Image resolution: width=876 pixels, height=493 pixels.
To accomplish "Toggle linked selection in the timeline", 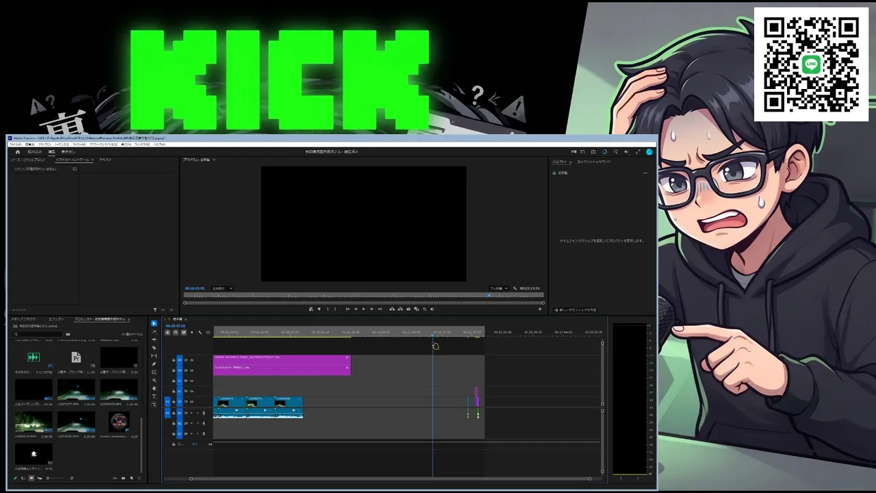I will 183,333.
